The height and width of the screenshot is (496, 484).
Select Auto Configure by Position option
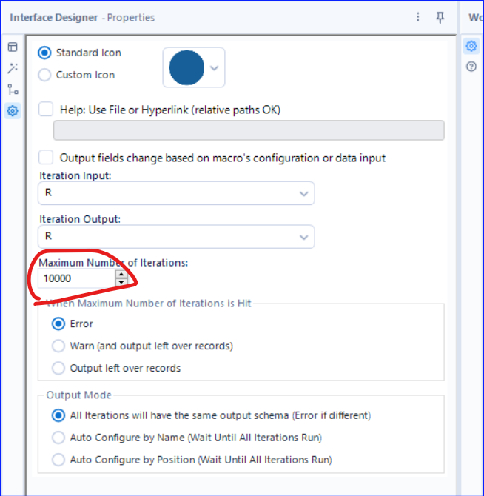[x=58, y=460]
